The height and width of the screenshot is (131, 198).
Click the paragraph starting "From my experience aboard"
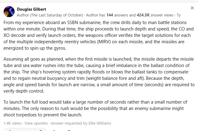[99, 35]
